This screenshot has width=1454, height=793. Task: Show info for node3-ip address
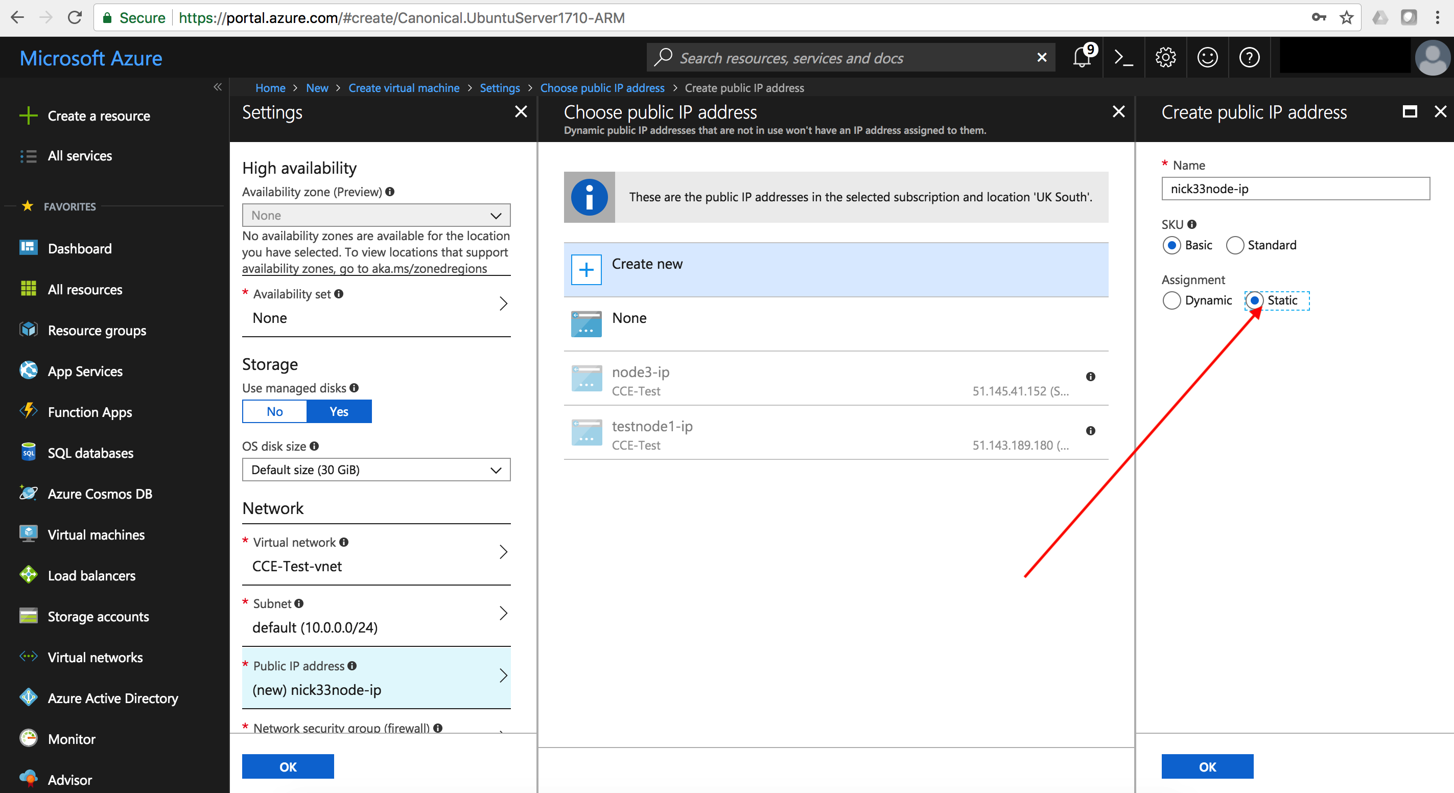tap(1090, 377)
